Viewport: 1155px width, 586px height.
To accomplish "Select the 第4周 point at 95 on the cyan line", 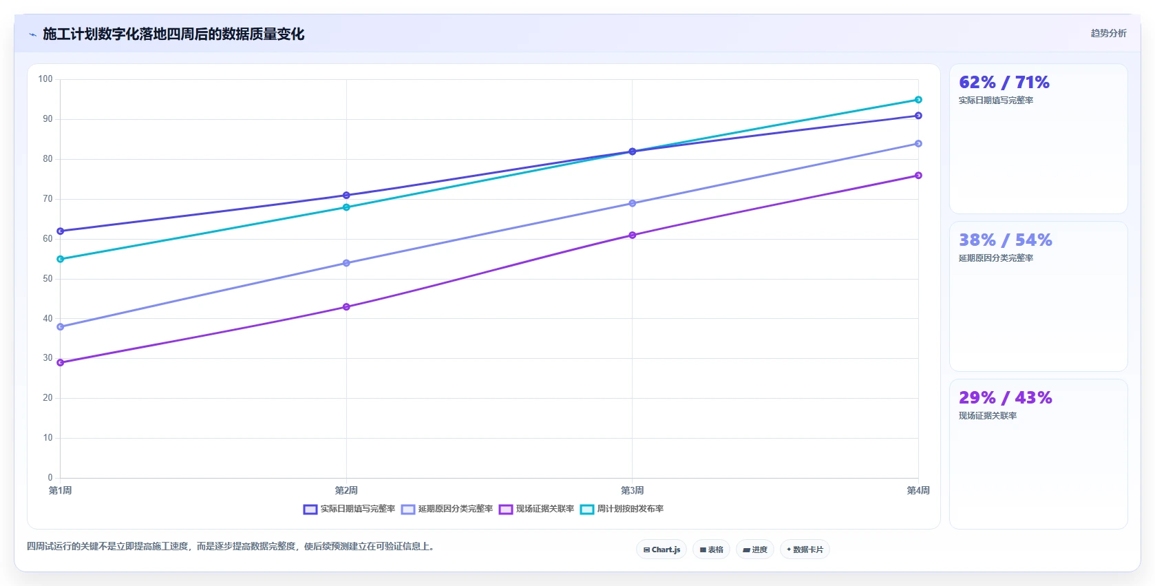I will [x=918, y=100].
